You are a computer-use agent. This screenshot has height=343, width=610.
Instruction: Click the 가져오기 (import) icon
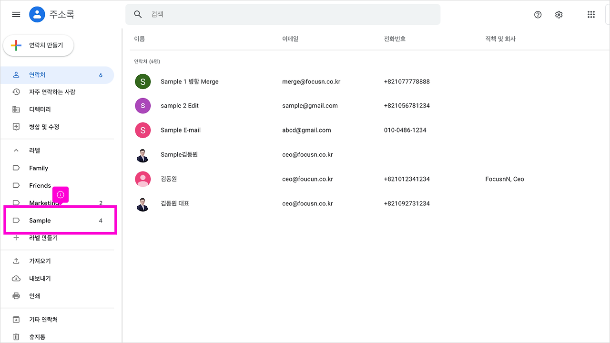[x=16, y=261]
